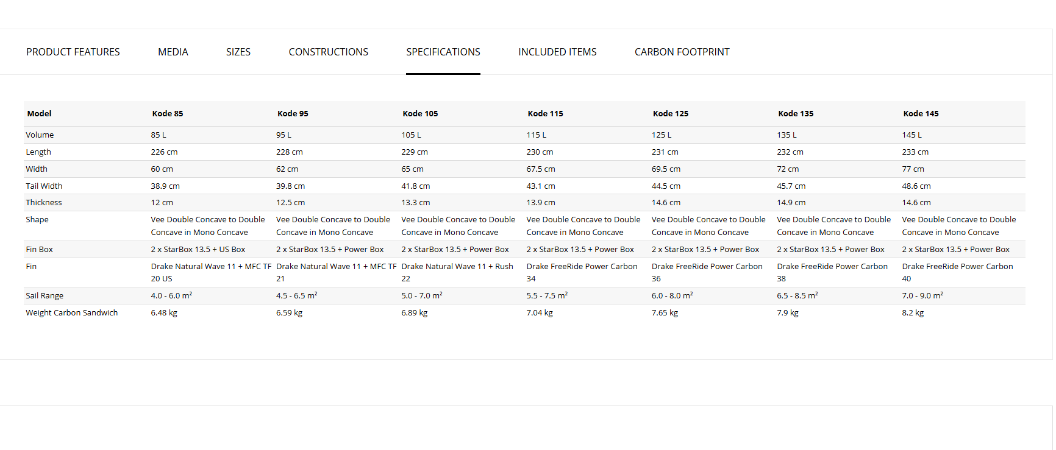
Task: Click the Kode 105 column header
Action: coord(420,113)
